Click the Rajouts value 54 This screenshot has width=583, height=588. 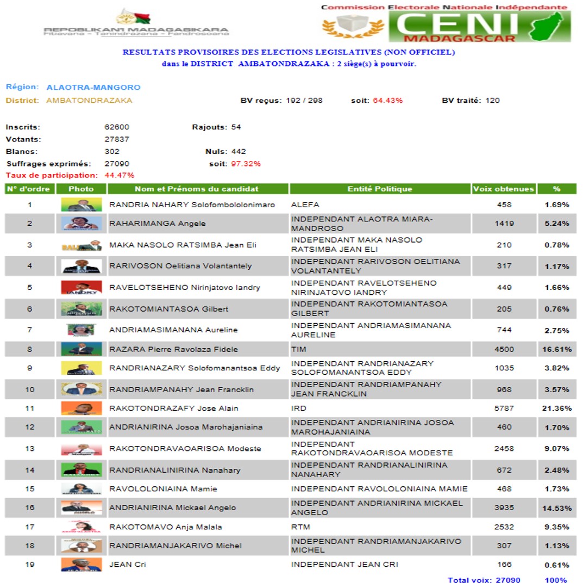coord(236,127)
